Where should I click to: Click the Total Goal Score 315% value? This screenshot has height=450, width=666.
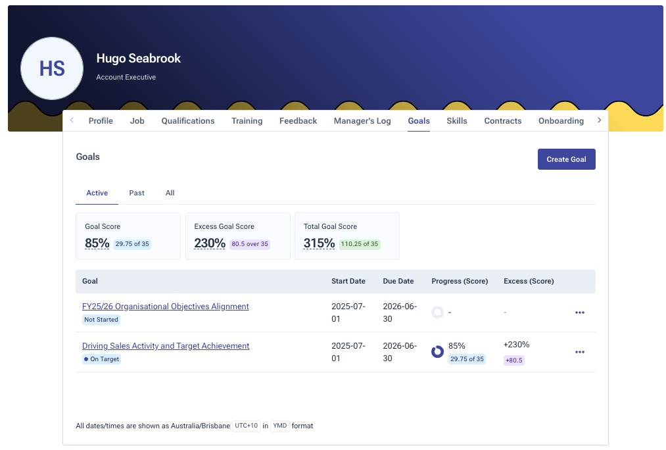click(319, 243)
